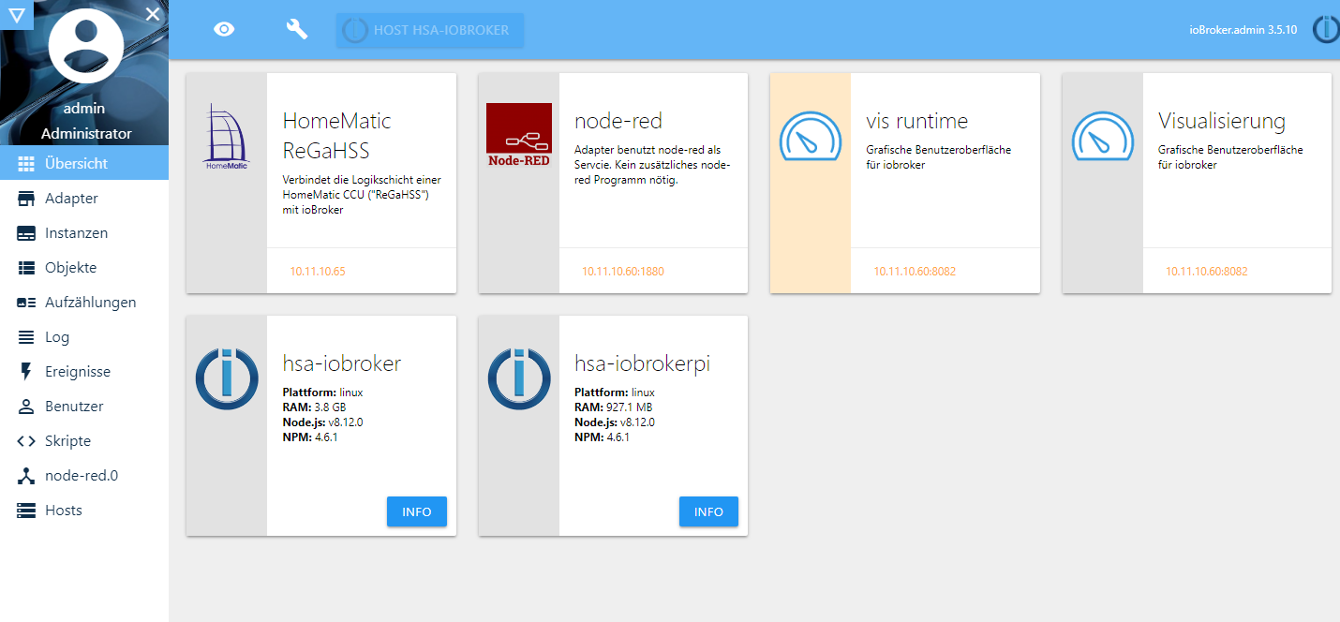This screenshot has height=622, width=1340.
Task: Click the Benutzer person icon
Action: click(26, 407)
